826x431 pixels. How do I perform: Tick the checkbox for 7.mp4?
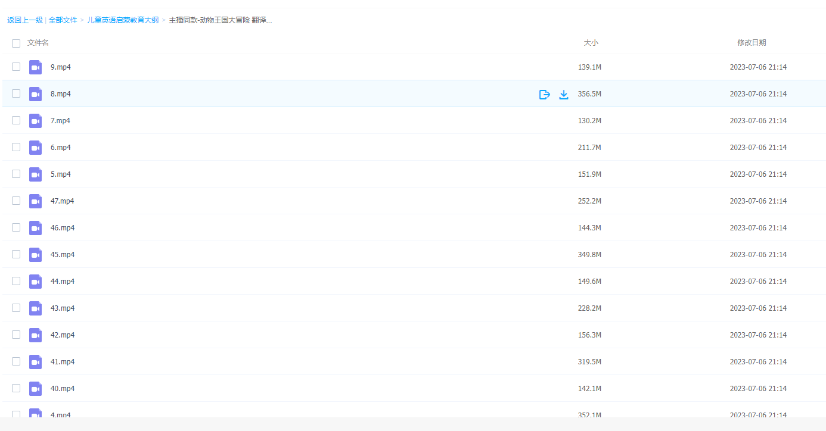[16, 120]
